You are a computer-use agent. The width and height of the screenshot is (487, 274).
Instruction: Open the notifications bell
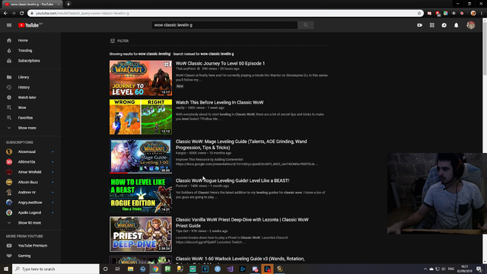[457, 25]
